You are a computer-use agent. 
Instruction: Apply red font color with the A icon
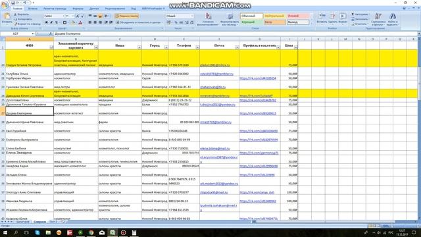(x=80, y=22)
